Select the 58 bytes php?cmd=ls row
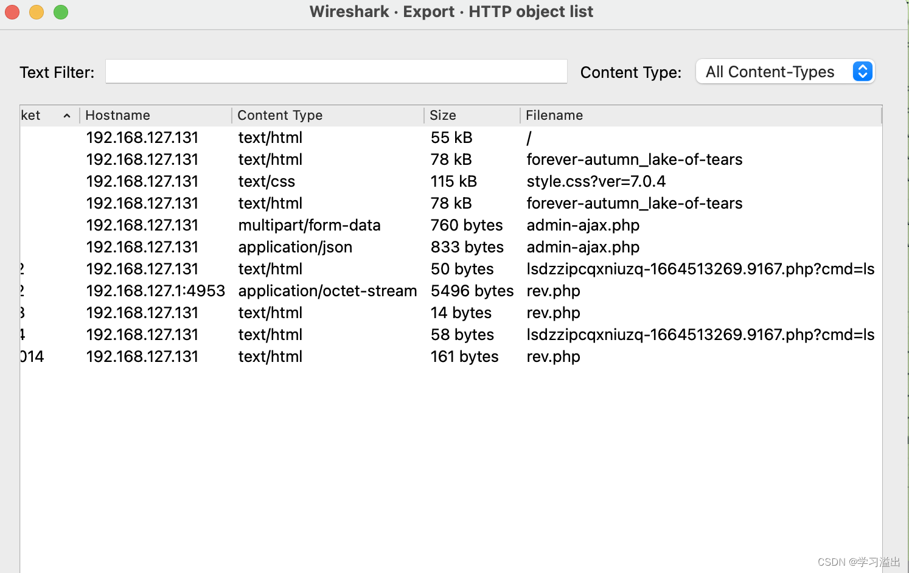Image resolution: width=909 pixels, height=573 pixels. (451, 335)
